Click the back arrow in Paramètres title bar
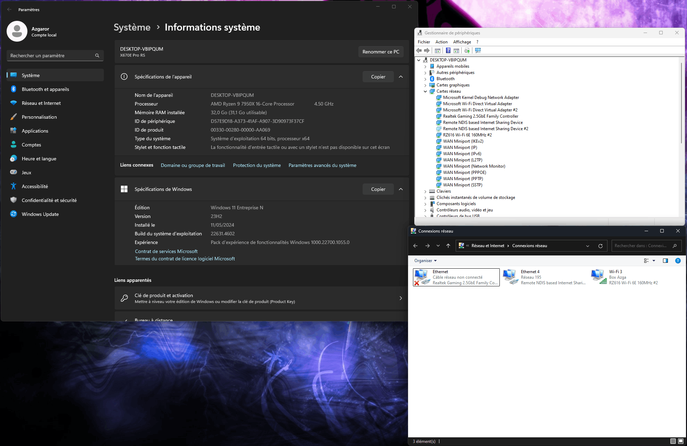687x446 pixels. click(9, 9)
